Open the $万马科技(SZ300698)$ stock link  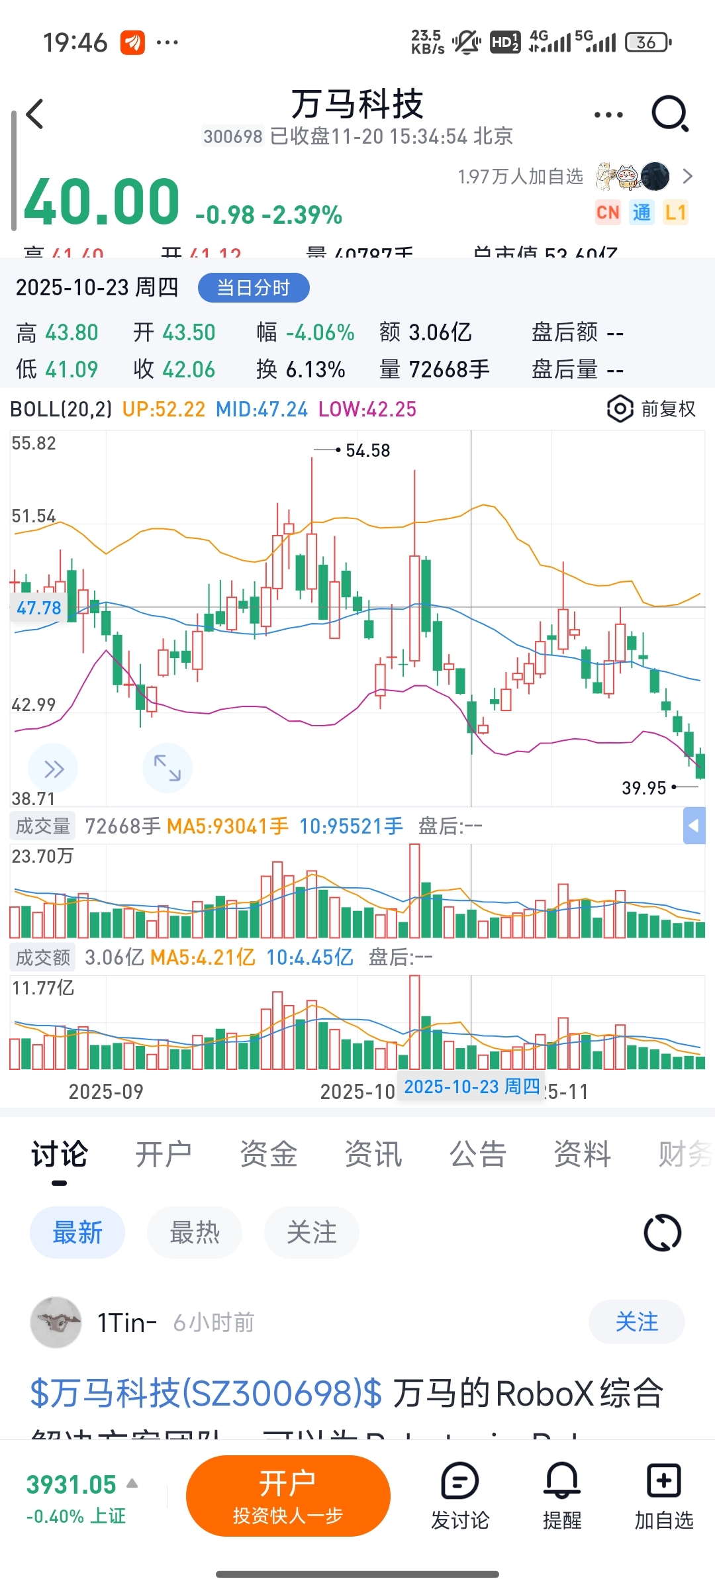pos(207,1393)
